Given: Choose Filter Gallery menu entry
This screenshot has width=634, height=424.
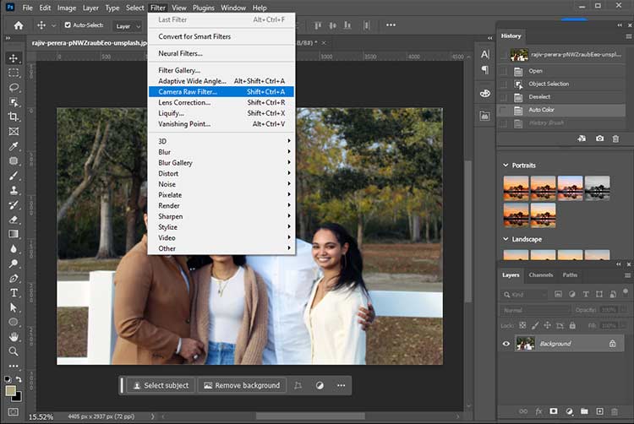Looking at the screenshot, I should [221, 70].
